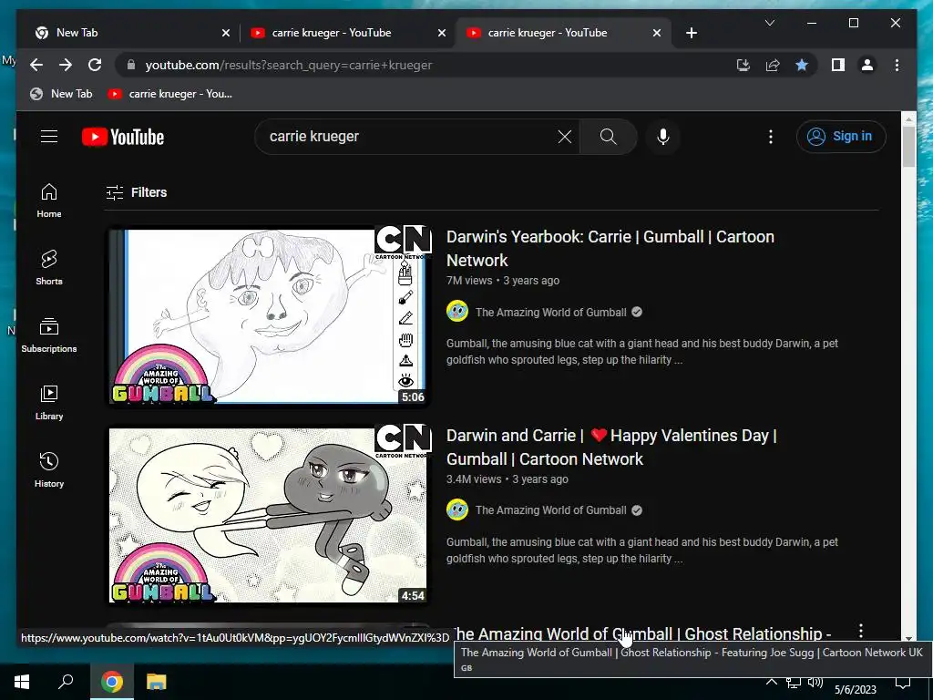
Task: Open YouTube settings three-dot menu
Action: point(771,137)
